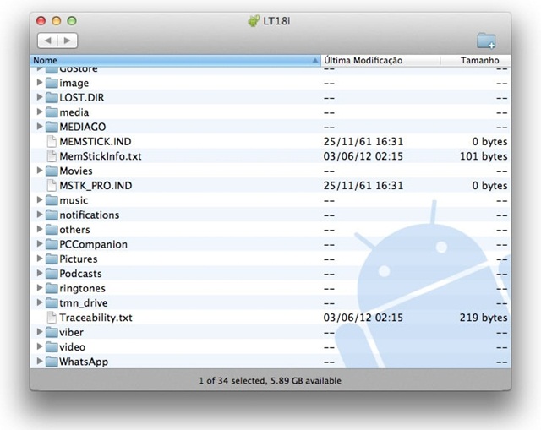Screen dimensions: 541x430
Task: Go forward with the right arrow button
Action: [x=68, y=41]
